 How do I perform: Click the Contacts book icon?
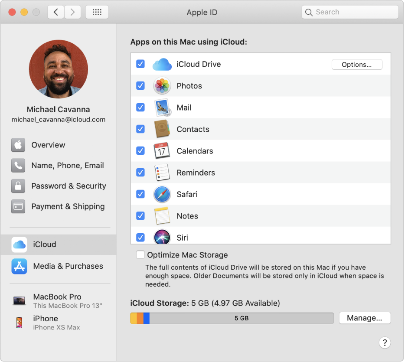[x=162, y=129]
